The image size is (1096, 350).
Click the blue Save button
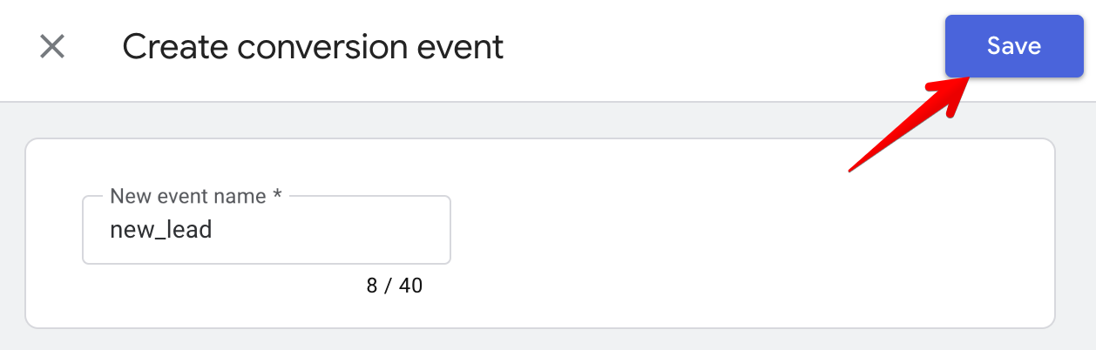(1014, 46)
